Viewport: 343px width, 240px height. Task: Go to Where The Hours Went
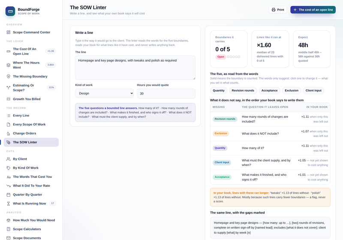pos(31,65)
